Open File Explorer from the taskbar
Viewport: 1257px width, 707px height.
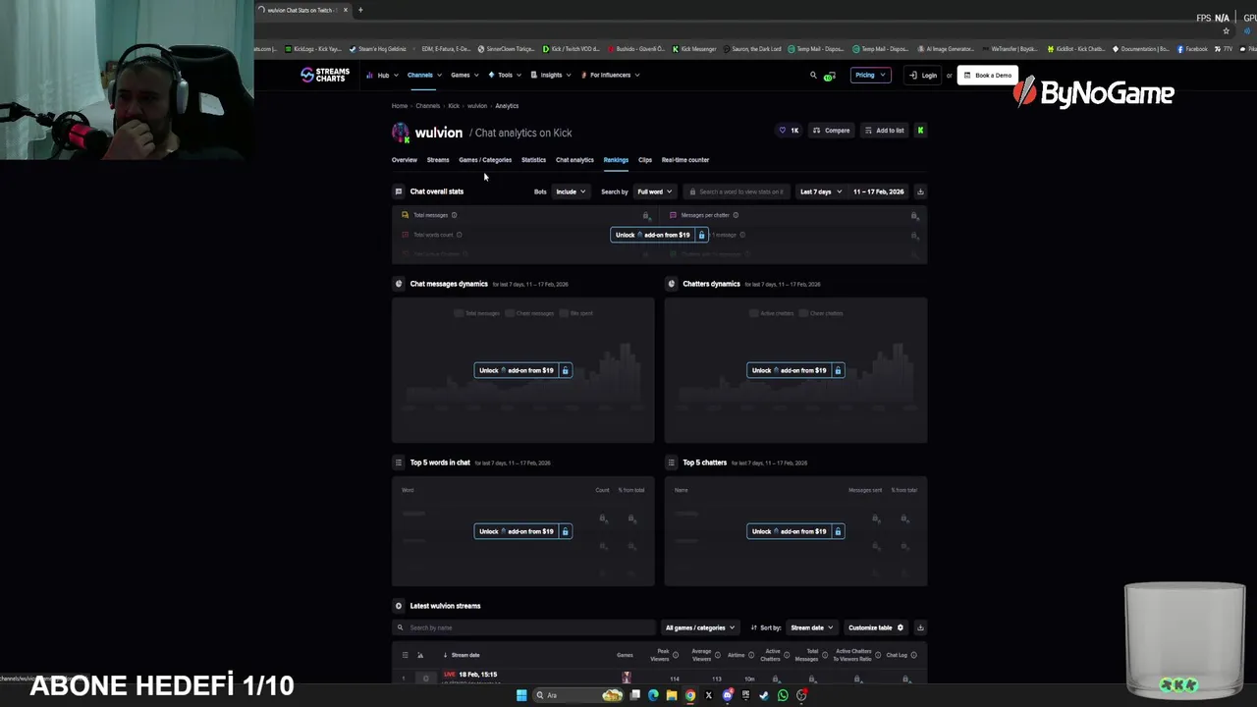pos(672,695)
